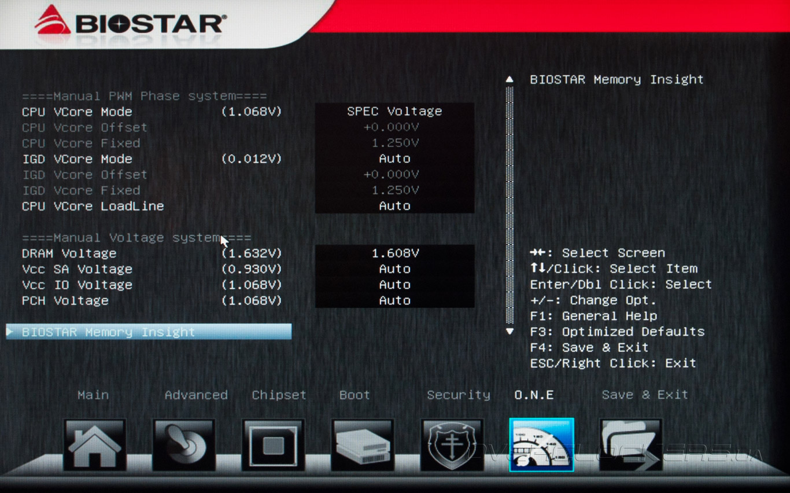The width and height of the screenshot is (790, 493).
Task: Select the CPU VCore LoadLine label
Action: [93, 207]
